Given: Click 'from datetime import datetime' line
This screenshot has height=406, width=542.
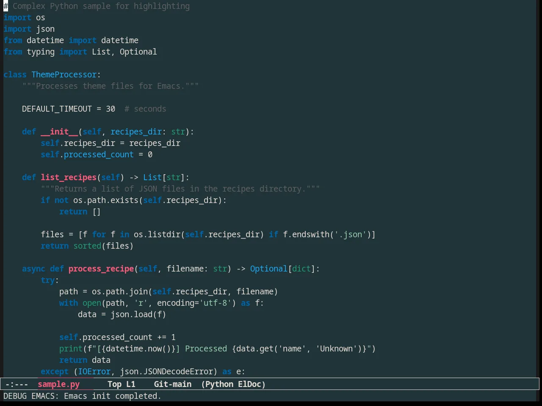Looking at the screenshot, I should tap(71, 40).
